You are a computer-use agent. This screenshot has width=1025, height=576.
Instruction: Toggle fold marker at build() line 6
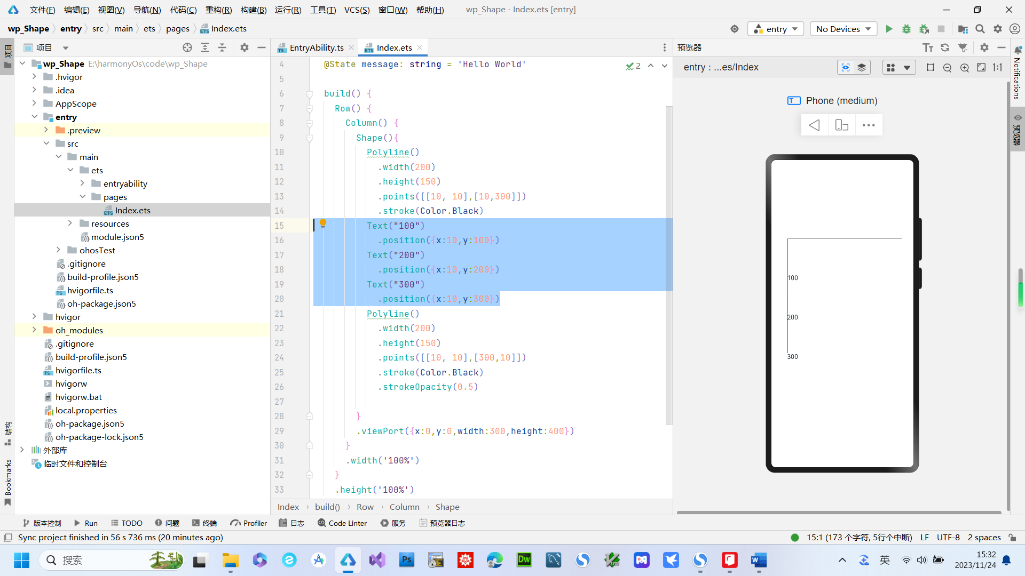(x=310, y=94)
